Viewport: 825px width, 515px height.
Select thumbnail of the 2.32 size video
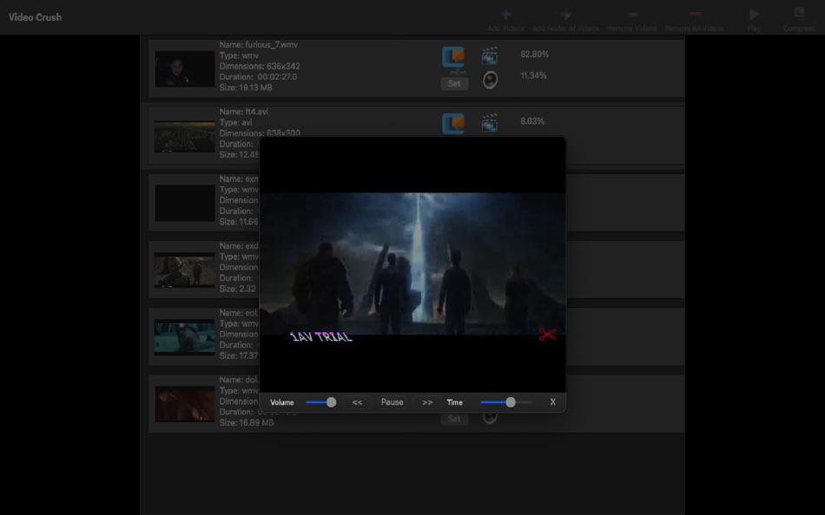point(185,271)
